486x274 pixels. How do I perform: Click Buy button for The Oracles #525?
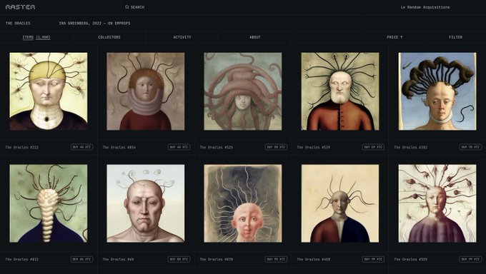(x=276, y=147)
